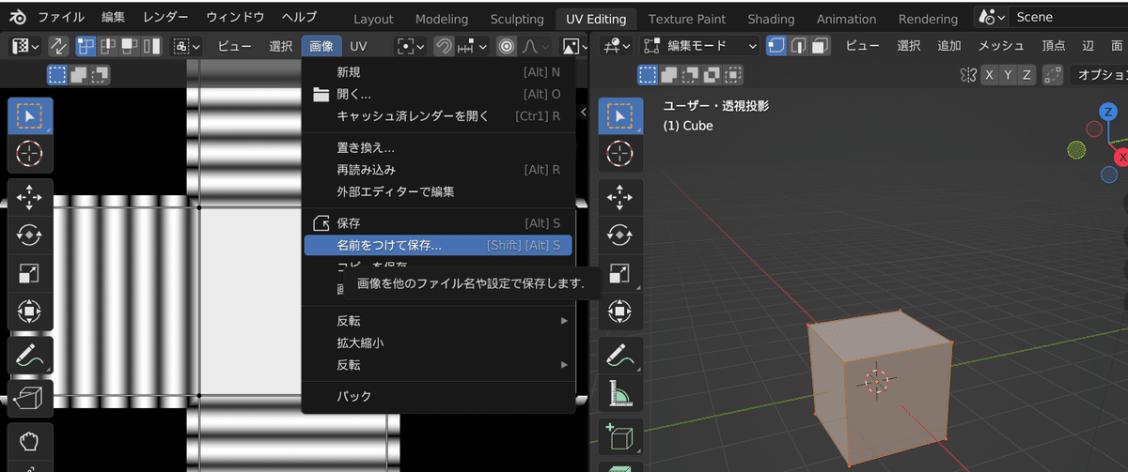Viewport: 1128px width, 472px height.
Task: Toggle UV sync selection
Action: point(58,46)
